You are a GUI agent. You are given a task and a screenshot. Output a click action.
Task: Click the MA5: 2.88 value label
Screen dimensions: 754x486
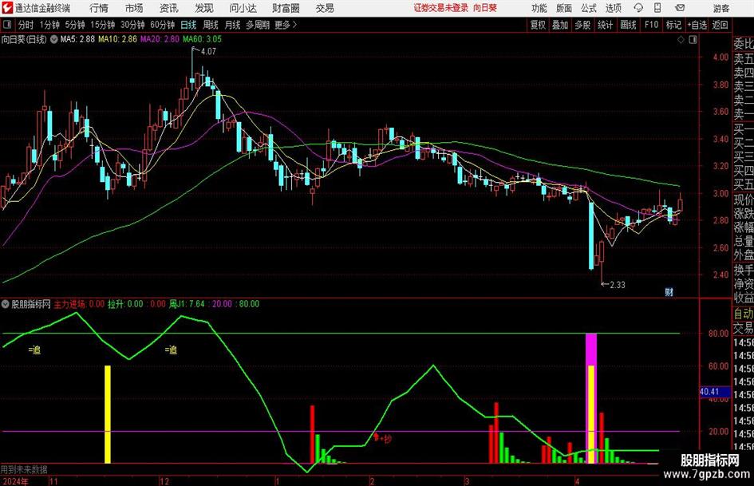coord(77,39)
